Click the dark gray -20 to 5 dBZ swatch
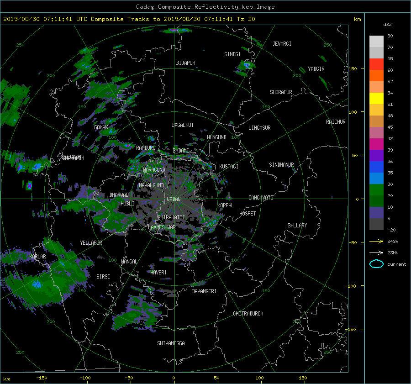Viewport: 411px width, 384px height. point(376,224)
